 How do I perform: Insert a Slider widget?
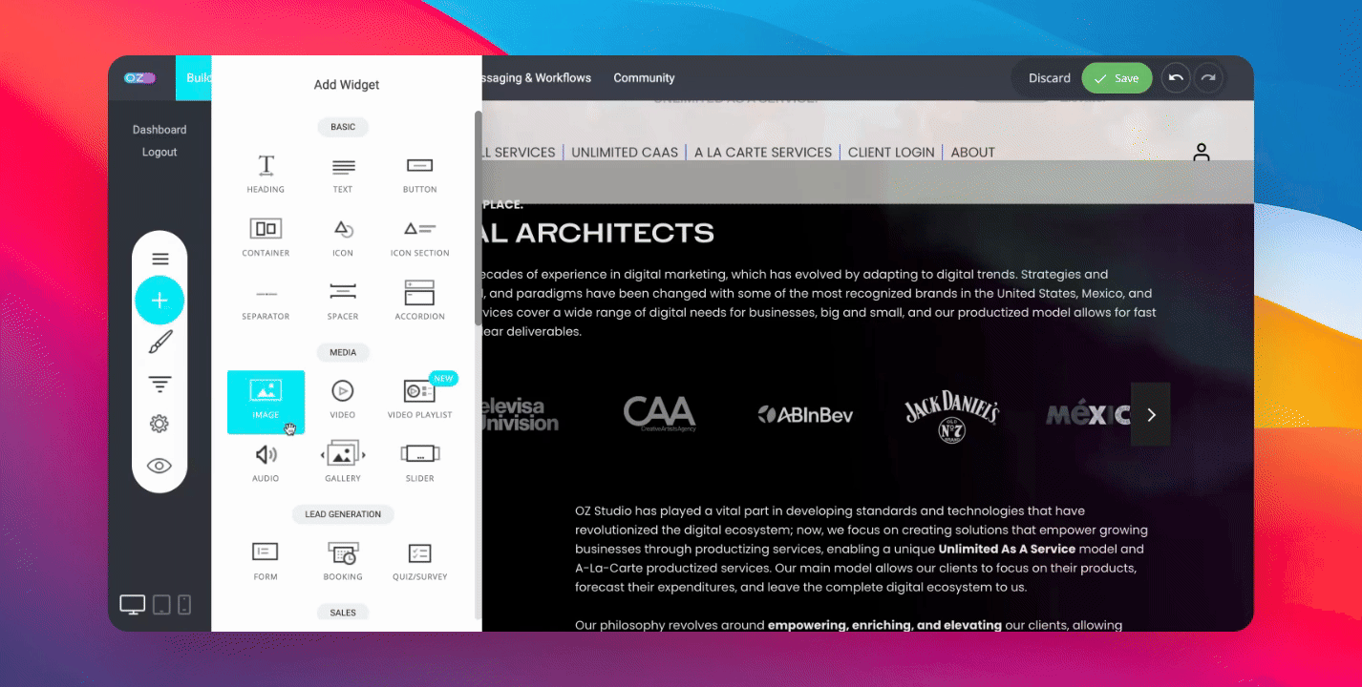click(x=420, y=463)
